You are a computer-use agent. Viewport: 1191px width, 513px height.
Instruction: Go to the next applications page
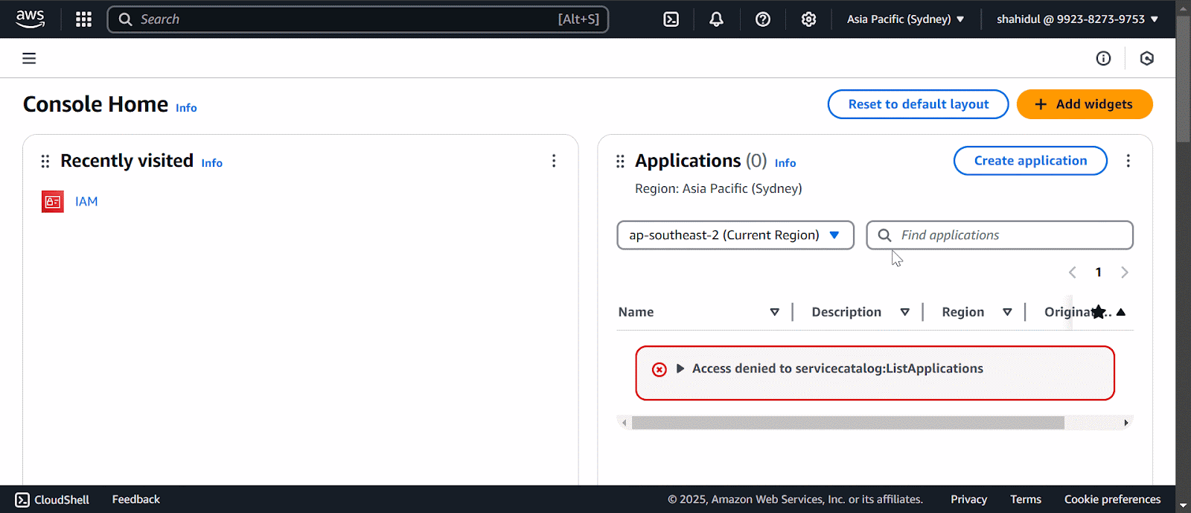1125,273
